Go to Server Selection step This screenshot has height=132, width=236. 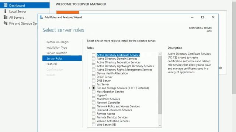(57, 53)
